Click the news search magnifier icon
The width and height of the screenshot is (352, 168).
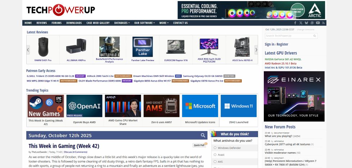tap(203, 135)
